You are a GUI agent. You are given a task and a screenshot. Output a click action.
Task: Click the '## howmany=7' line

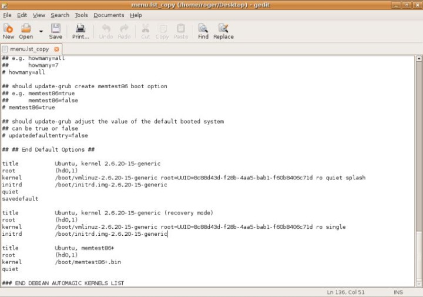click(x=30, y=65)
